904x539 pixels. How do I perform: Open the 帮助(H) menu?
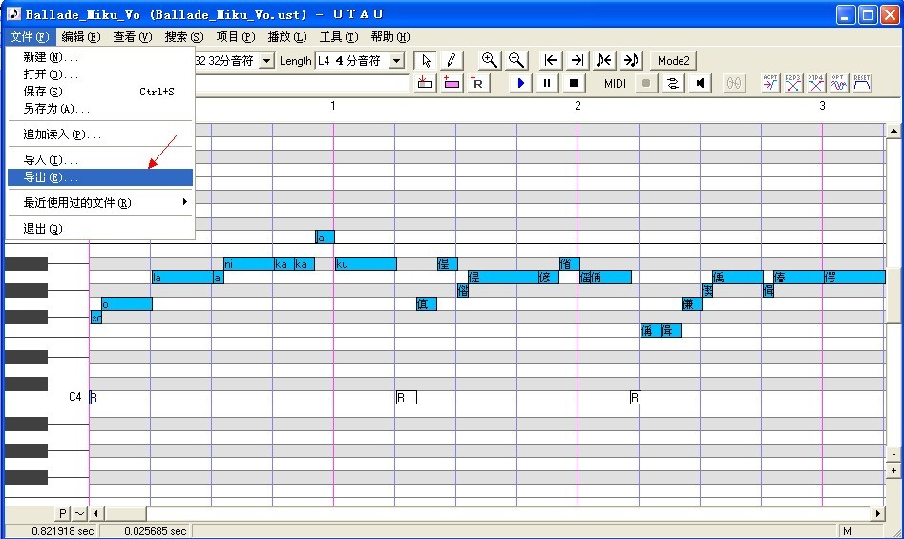click(x=390, y=37)
